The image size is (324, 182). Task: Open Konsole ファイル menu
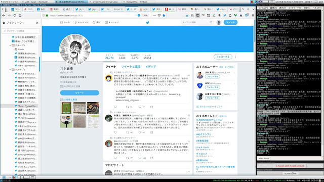(263, 8)
